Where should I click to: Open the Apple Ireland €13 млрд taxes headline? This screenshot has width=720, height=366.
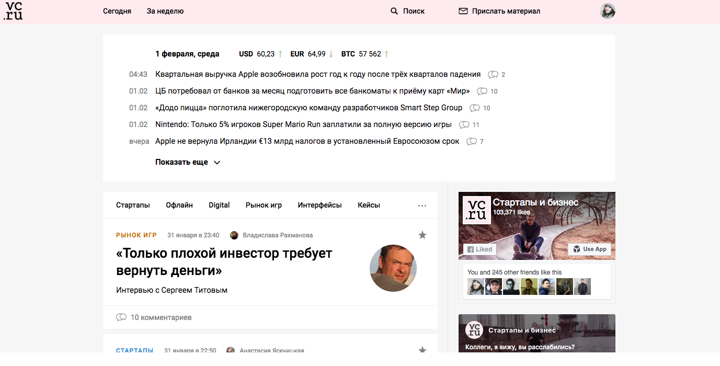tap(307, 141)
